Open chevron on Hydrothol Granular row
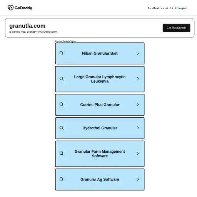The width and height of the screenshot is (197, 197). pyautogui.click(x=138, y=128)
